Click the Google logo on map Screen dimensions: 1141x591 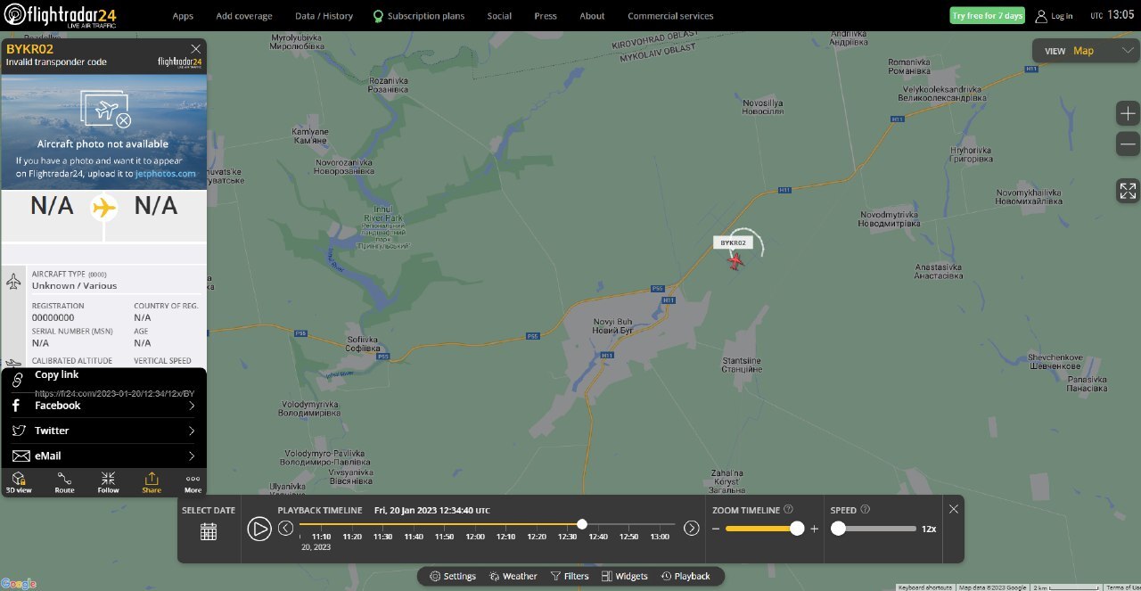click(19, 584)
